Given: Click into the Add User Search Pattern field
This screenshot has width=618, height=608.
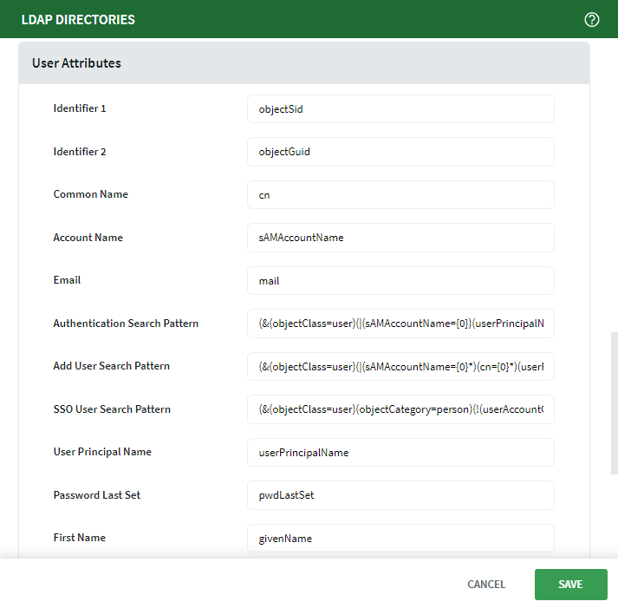Looking at the screenshot, I should (x=400, y=367).
